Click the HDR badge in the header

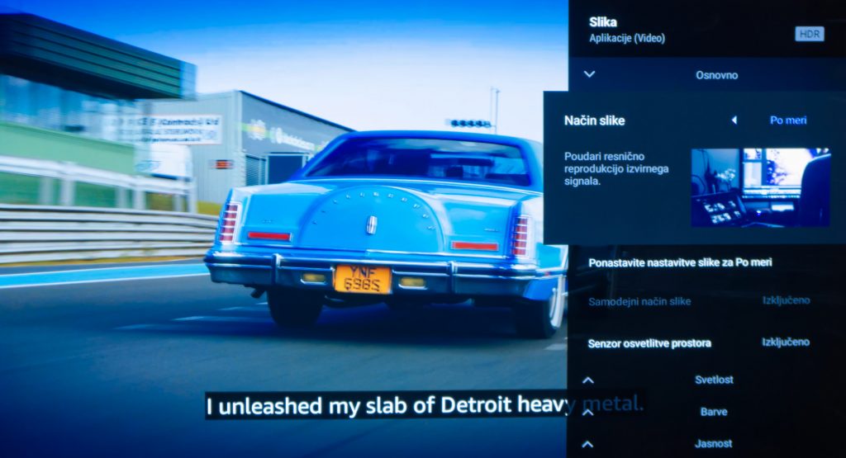810,34
